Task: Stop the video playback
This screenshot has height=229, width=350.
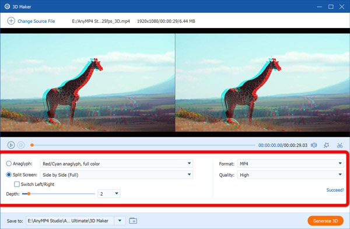Action: pyautogui.click(x=21, y=145)
